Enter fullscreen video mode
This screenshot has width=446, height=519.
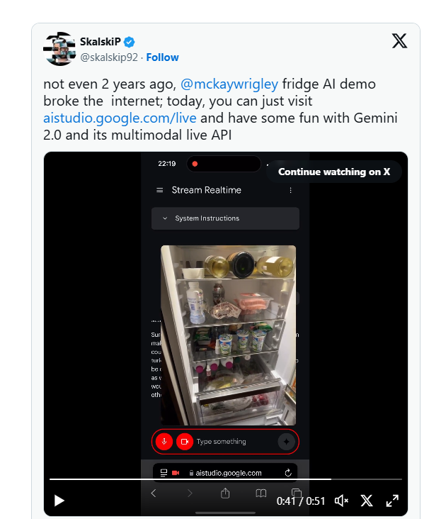392,501
